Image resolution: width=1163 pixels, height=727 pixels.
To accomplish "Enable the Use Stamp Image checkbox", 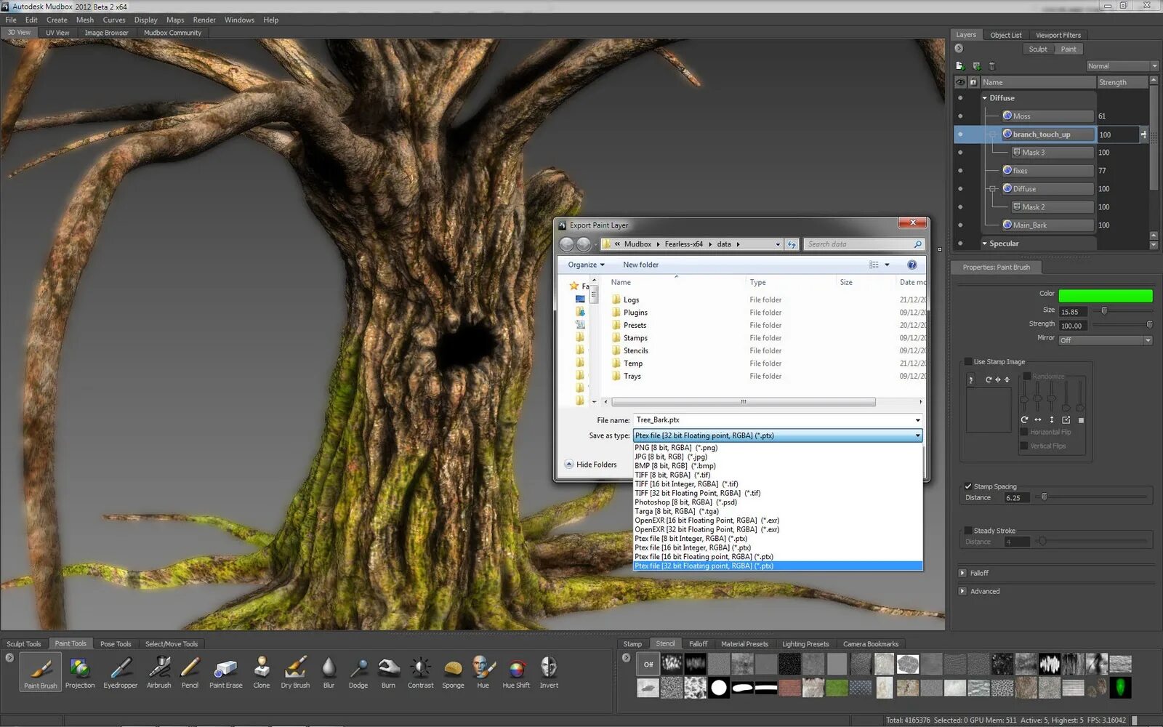I will point(968,361).
